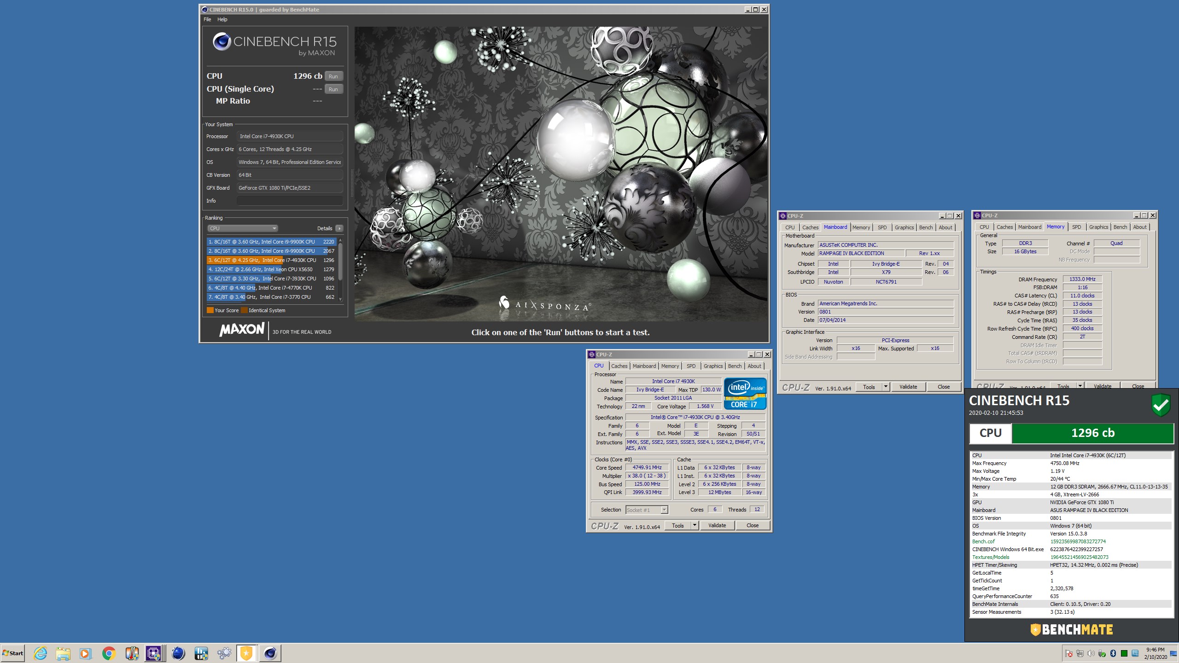
Task: Click the Show Desktop icon beside clock
Action: [1173, 653]
